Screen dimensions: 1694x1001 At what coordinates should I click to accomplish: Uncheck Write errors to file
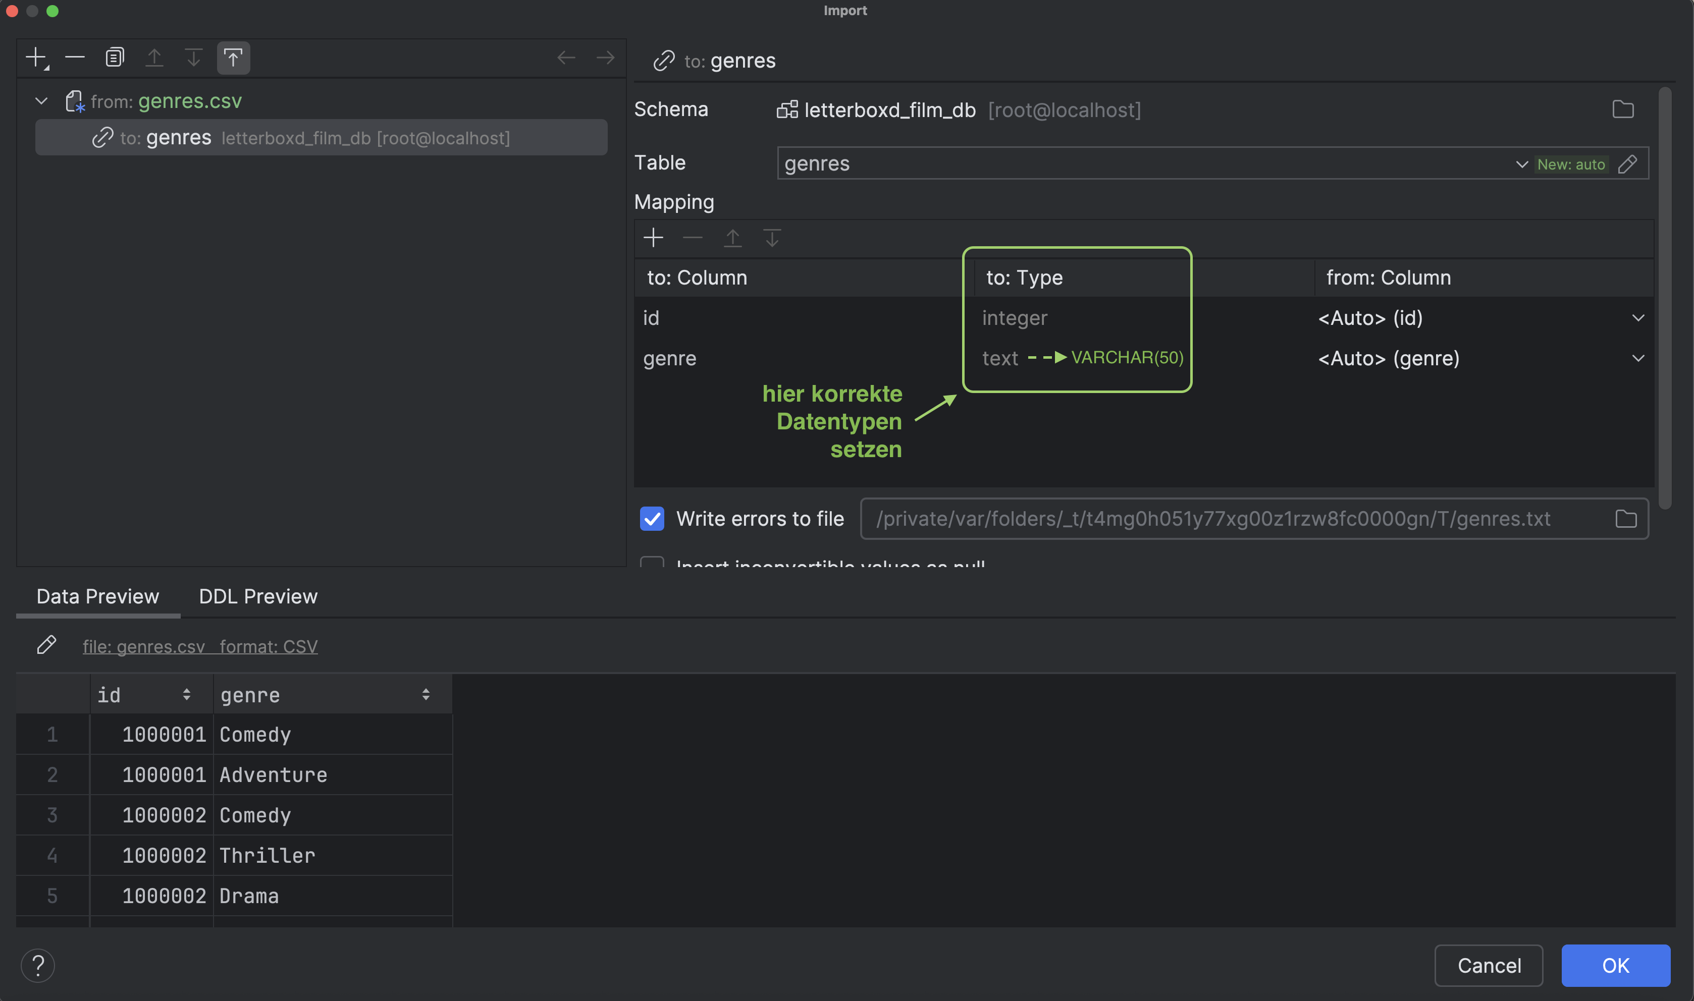click(x=652, y=519)
